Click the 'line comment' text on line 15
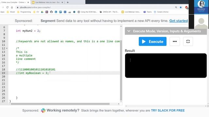 [x=26, y=59]
